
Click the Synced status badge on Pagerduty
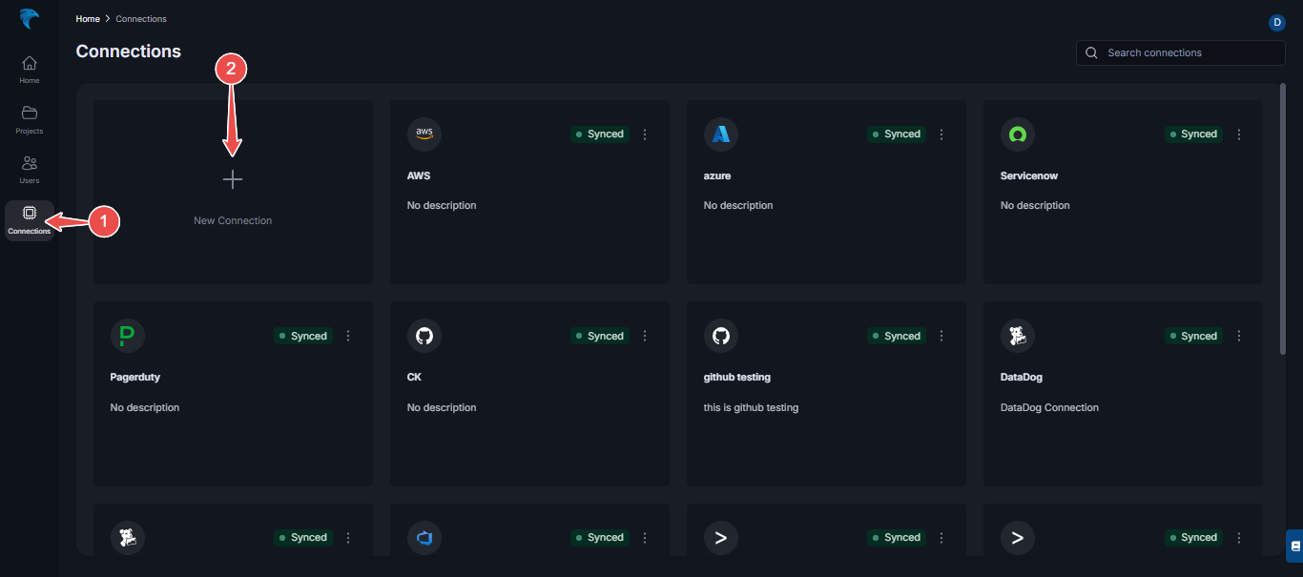(303, 335)
